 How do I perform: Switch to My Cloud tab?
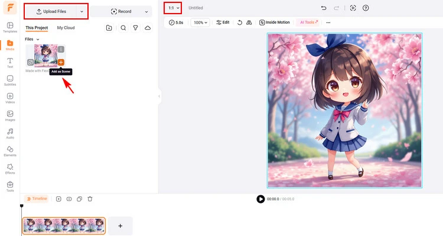click(x=66, y=28)
